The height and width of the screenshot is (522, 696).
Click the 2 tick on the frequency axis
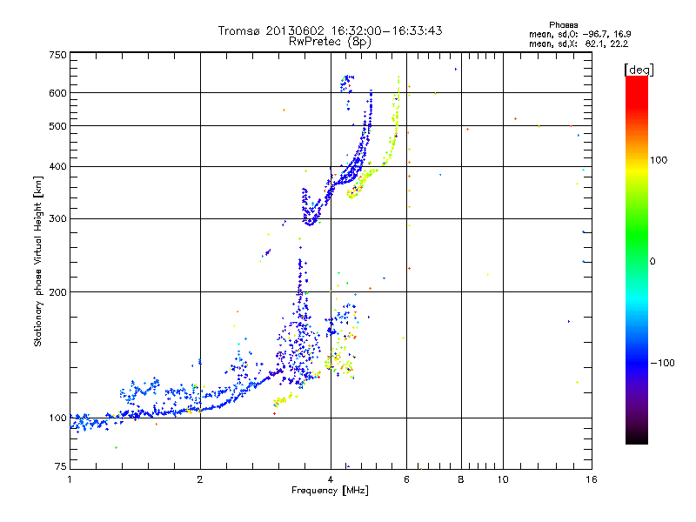(x=200, y=479)
